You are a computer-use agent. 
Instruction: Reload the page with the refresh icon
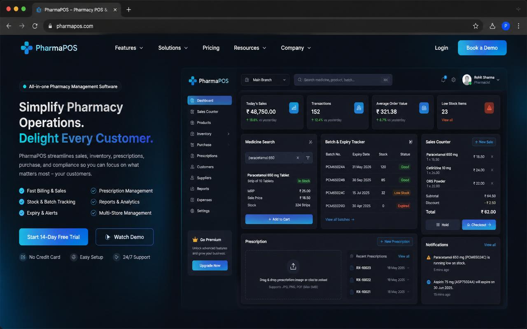(35, 26)
